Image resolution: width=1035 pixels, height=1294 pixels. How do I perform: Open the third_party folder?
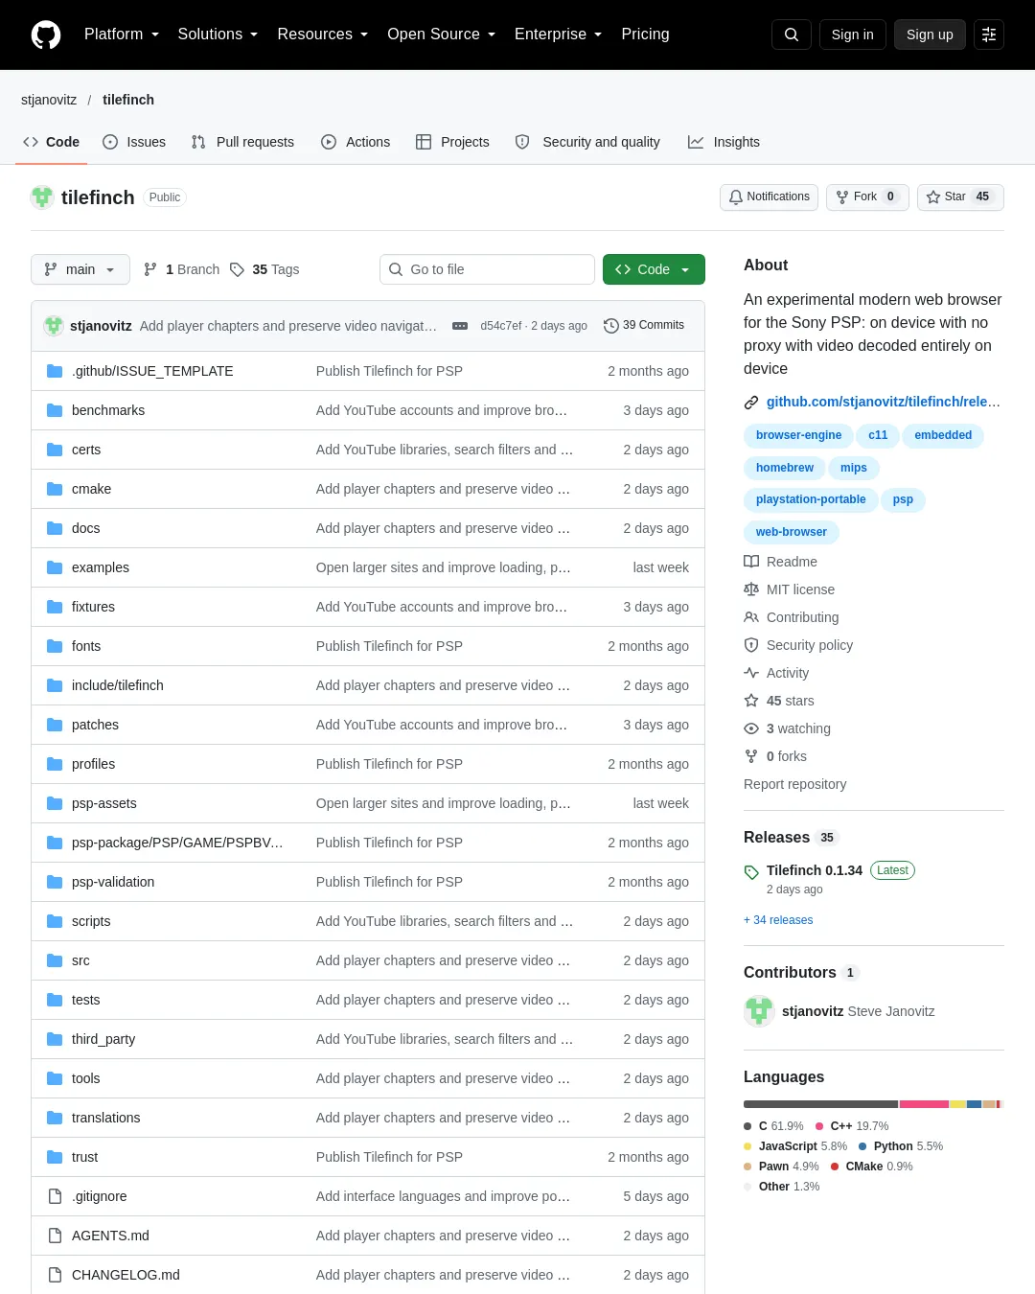pos(103,1039)
